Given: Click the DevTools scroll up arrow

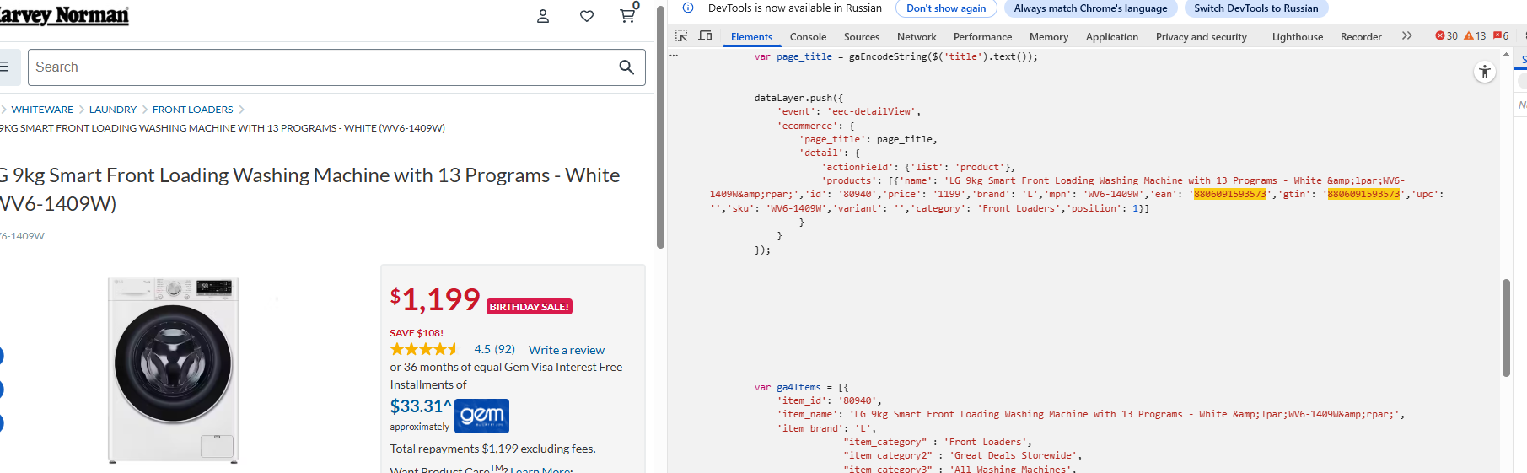Looking at the screenshot, I should pos(1506,55).
